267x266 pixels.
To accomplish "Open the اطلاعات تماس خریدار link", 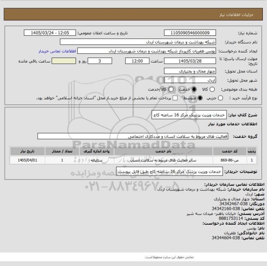I will (57, 51).
